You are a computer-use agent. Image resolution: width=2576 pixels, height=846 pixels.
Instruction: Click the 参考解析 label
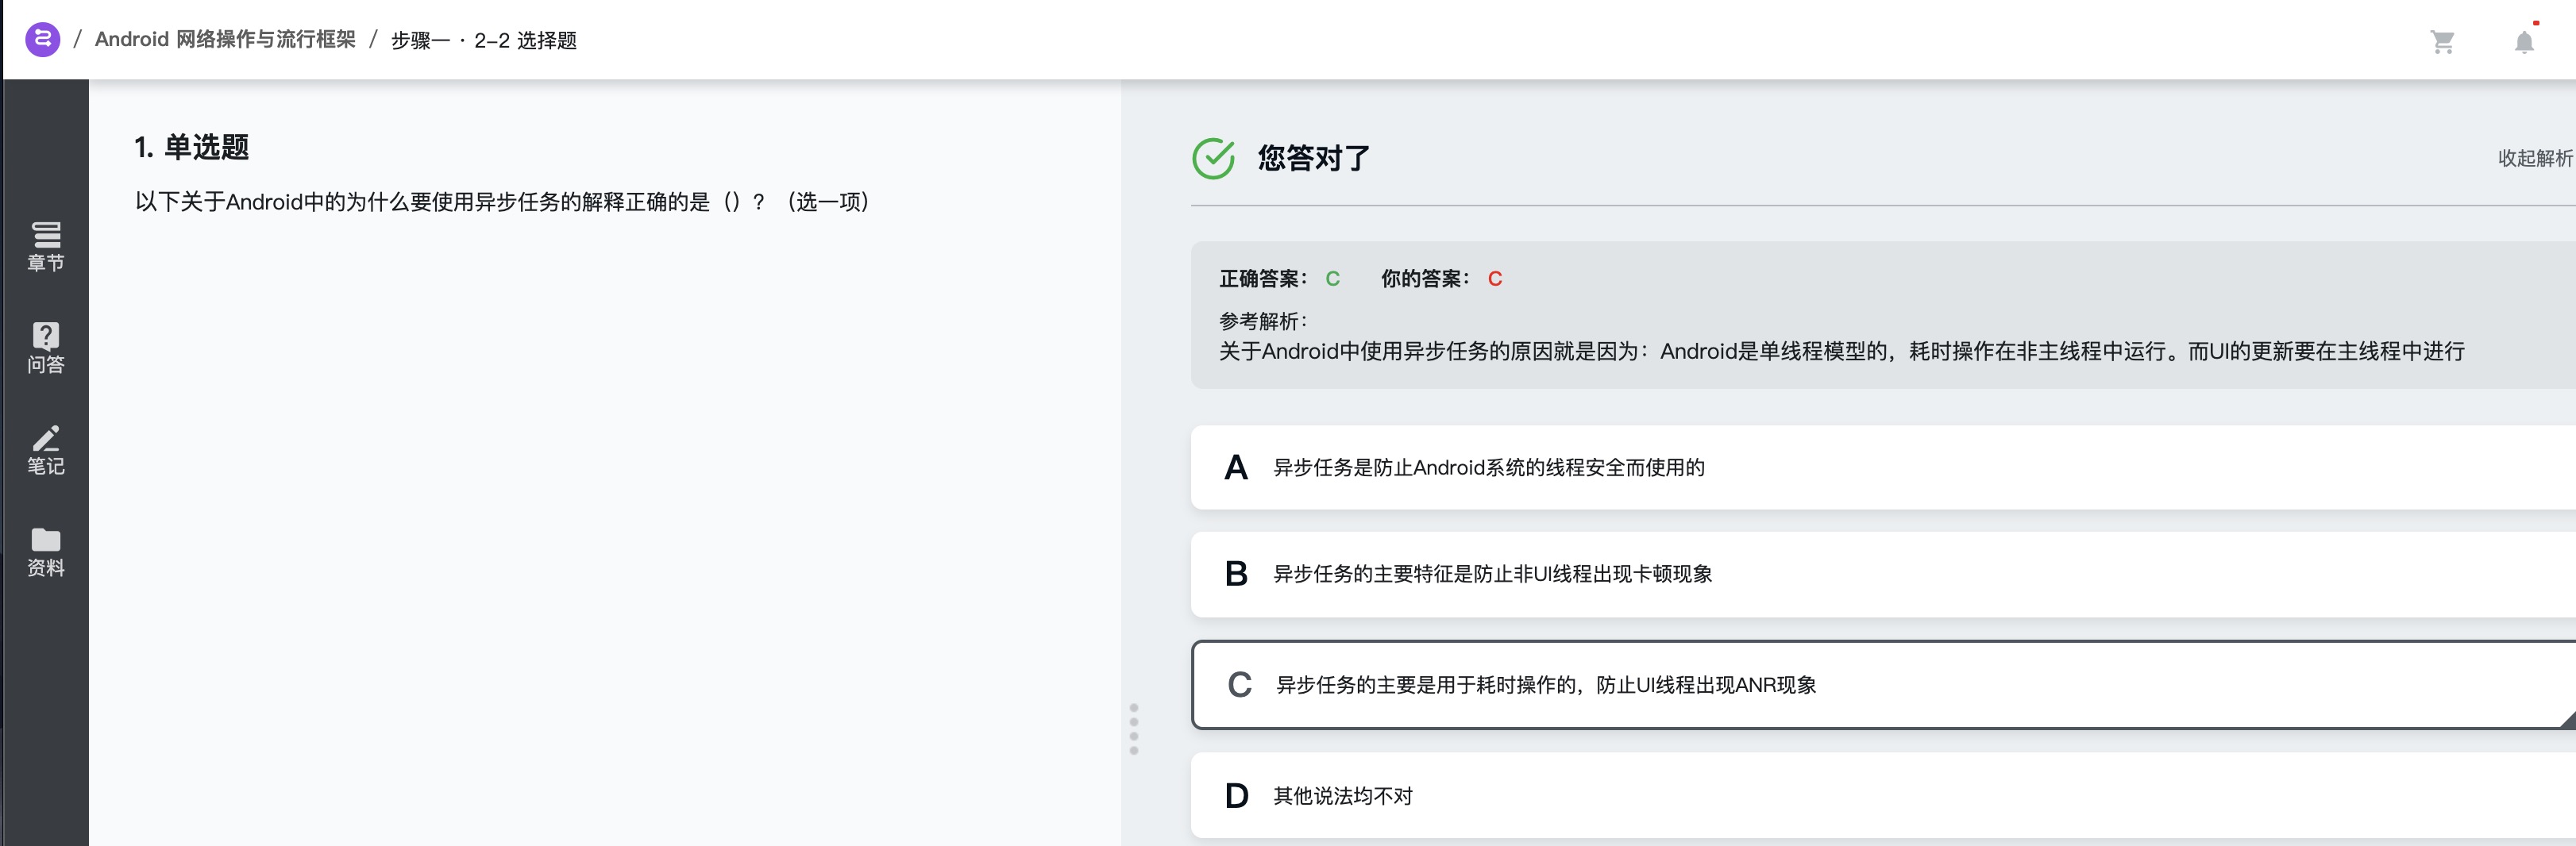tap(1263, 321)
